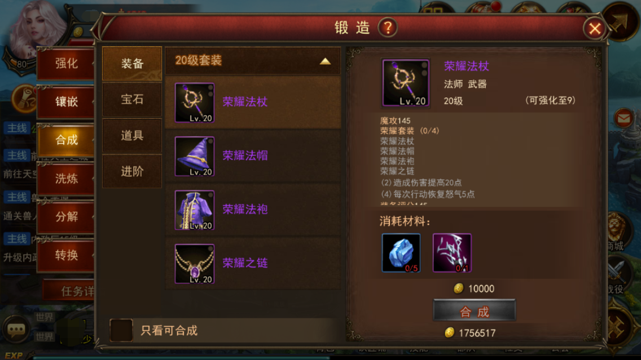Image resolution: width=641 pixels, height=360 pixels.
Task: Open the 强化 menu
Action: 66,63
